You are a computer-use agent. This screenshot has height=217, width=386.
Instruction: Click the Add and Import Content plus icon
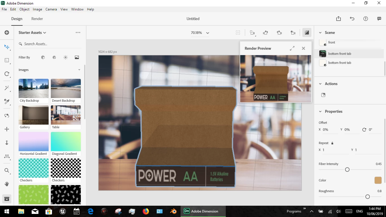(x=7, y=32)
